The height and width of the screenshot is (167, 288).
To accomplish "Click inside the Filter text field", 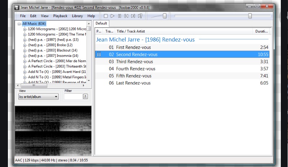I will coord(73,97).
